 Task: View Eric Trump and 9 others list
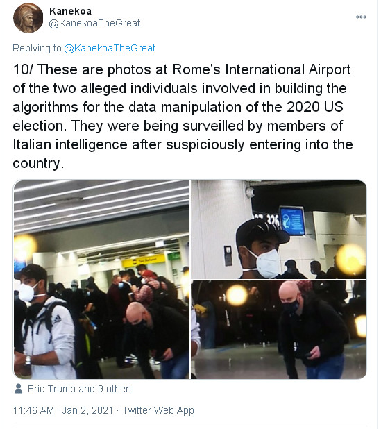coord(81,389)
